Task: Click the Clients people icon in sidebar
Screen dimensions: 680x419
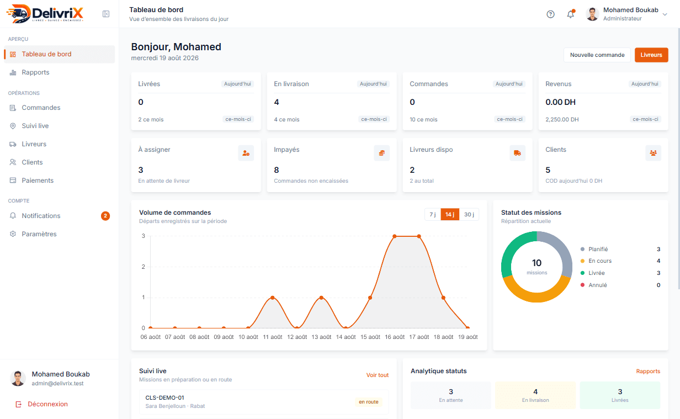Action: pyautogui.click(x=13, y=162)
